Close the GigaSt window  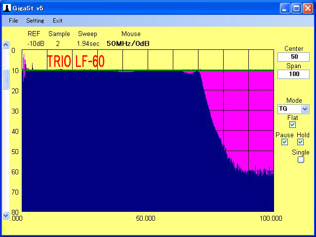308,8
